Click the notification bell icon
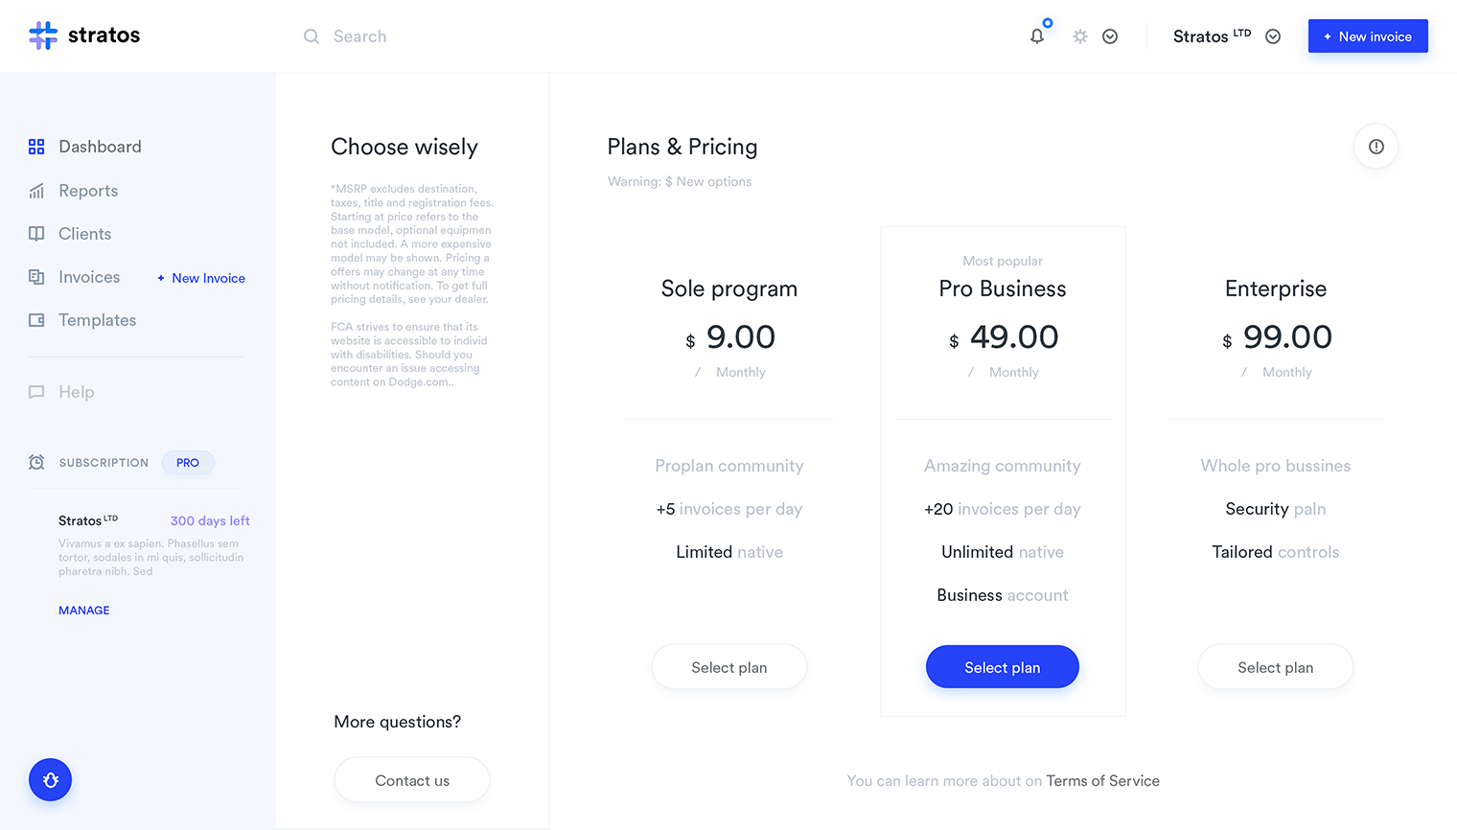1457x830 pixels. [x=1037, y=36]
